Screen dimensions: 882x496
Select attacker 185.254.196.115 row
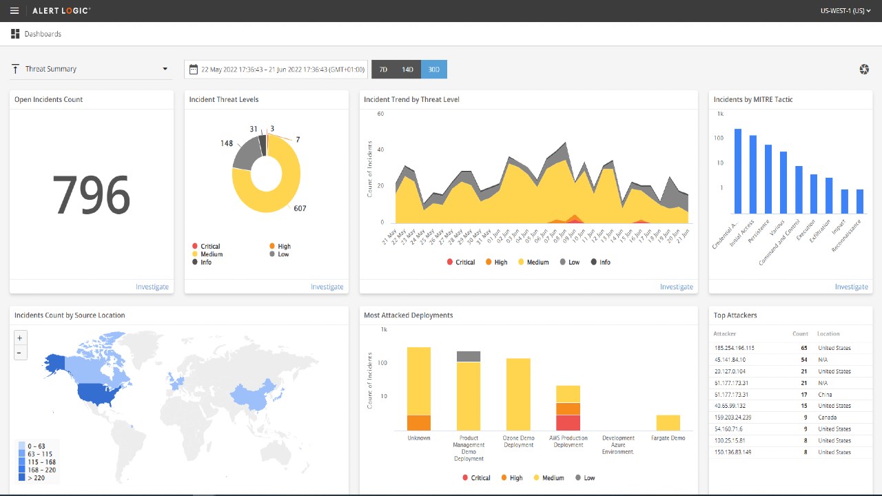tap(790, 348)
